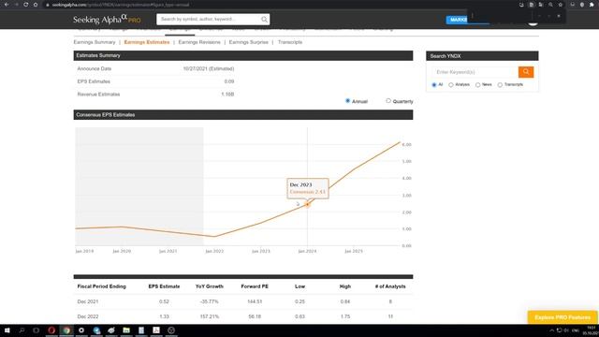Click the magnifier icon in Seeking Alpha search
Screen dimensions: 599x337
click(264, 19)
